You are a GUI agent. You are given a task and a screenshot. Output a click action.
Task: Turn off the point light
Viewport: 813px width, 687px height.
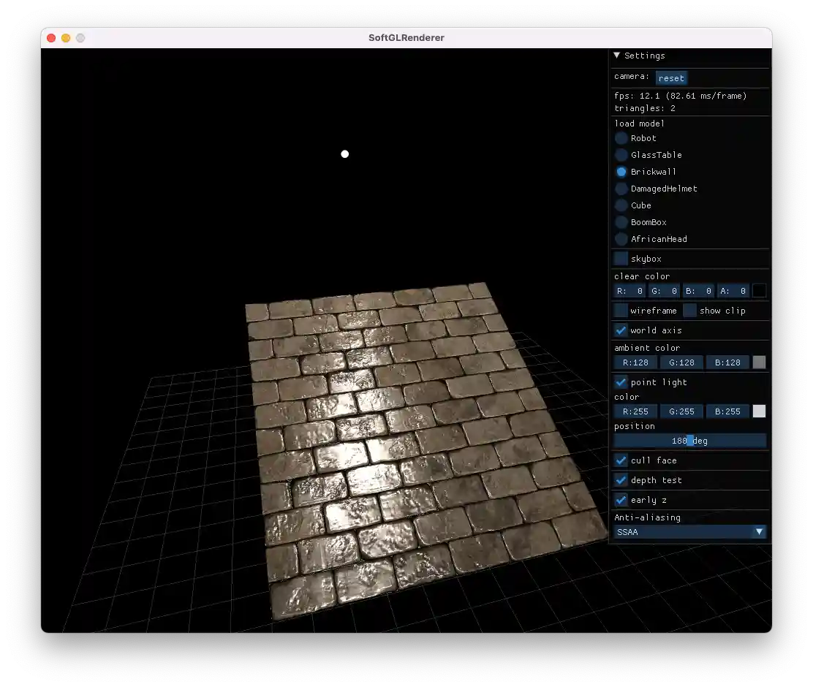click(x=621, y=382)
